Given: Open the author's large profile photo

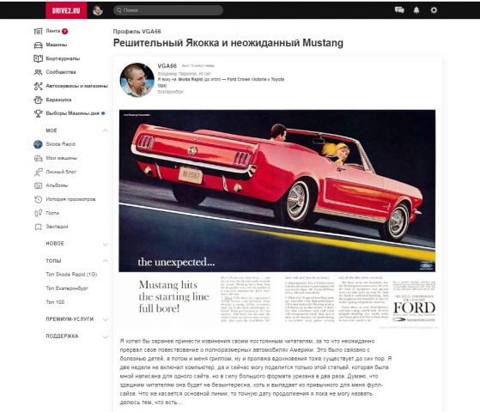Looking at the screenshot, I should [x=137, y=80].
